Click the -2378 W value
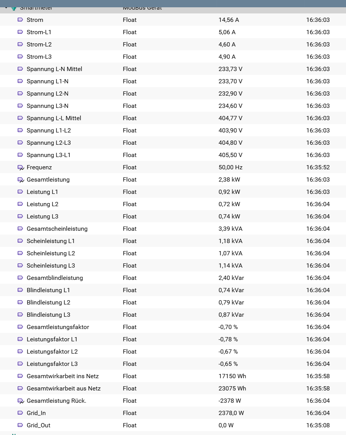The image size is (346, 435). point(230,401)
